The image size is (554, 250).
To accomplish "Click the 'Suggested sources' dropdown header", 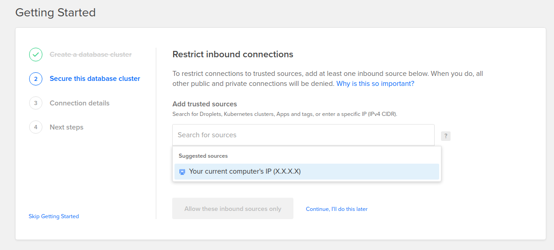I will click(x=203, y=156).
